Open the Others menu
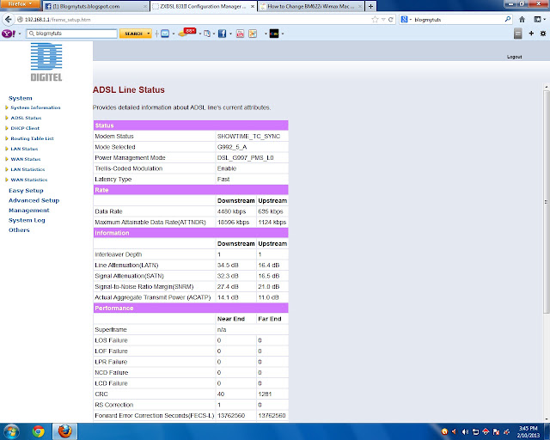550x440 pixels. click(19, 230)
